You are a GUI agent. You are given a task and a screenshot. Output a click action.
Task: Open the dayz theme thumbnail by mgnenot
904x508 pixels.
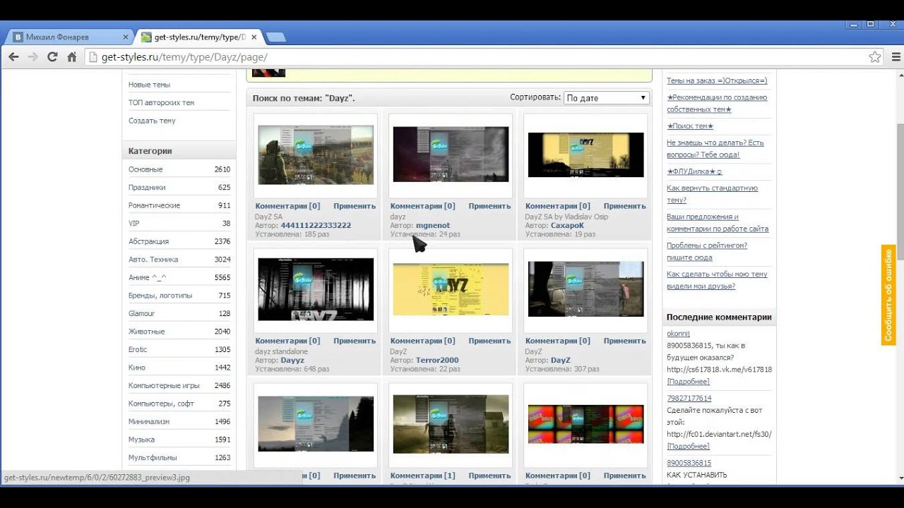point(451,155)
